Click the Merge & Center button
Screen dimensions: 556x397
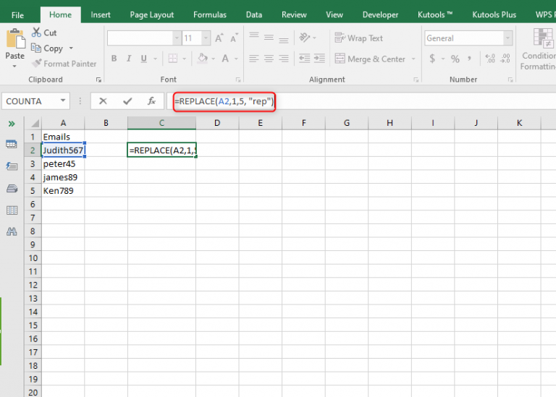370,59
